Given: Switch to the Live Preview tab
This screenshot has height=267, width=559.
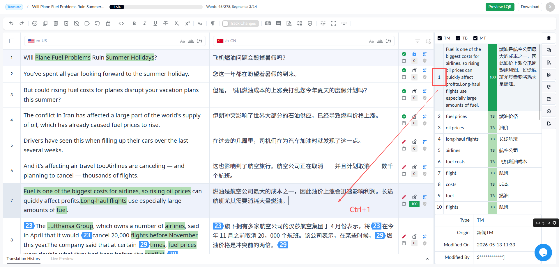Looking at the screenshot, I should pos(62,259).
